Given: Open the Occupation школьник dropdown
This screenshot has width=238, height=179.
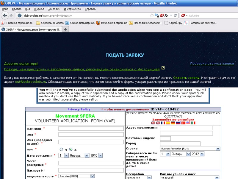Looking at the screenshot, I should click(x=139, y=178).
